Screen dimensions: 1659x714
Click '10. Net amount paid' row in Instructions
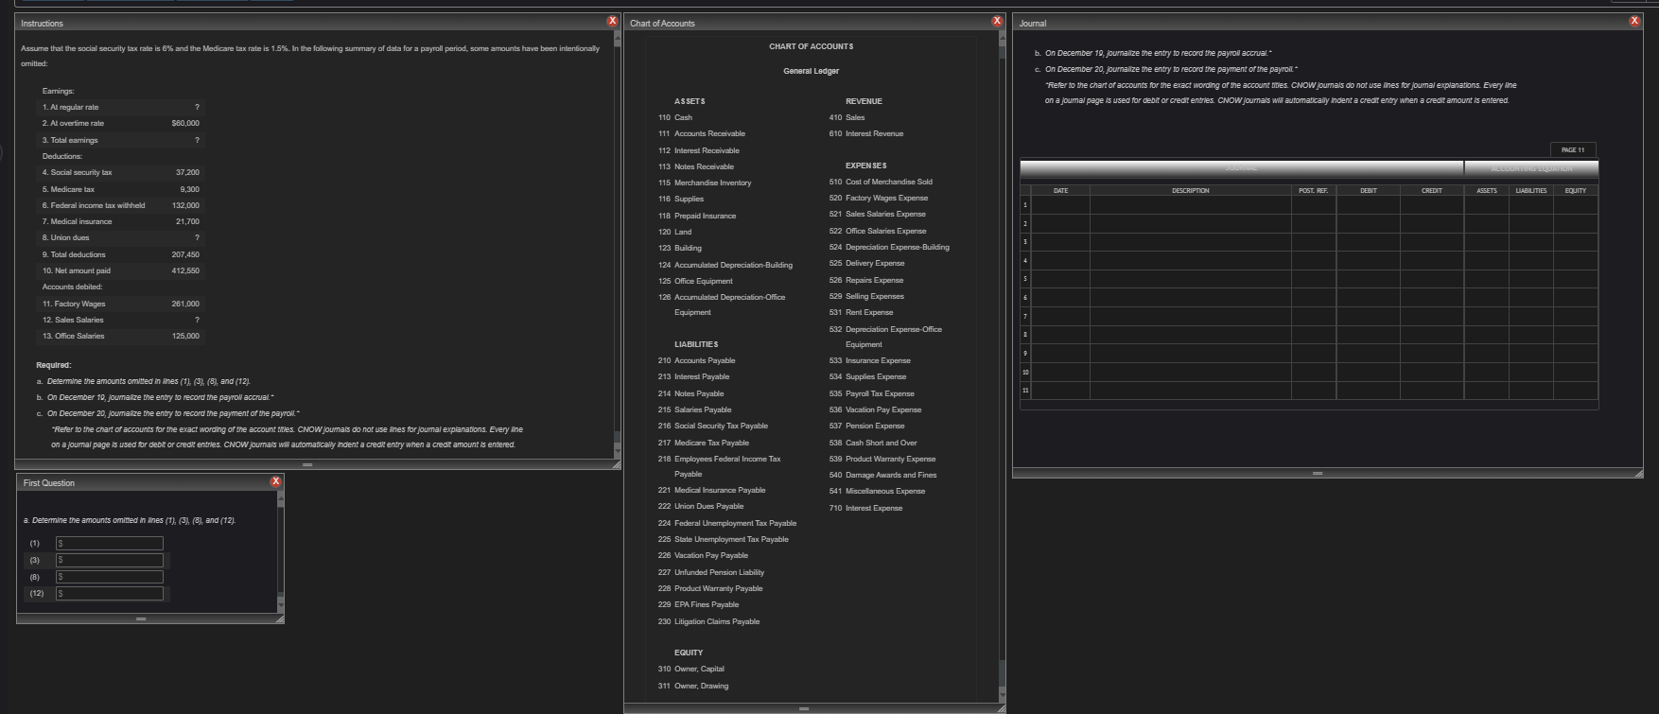(121, 270)
